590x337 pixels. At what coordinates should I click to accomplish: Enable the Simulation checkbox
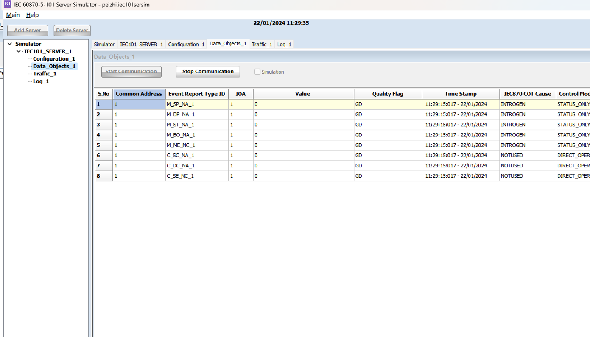[x=257, y=72]
